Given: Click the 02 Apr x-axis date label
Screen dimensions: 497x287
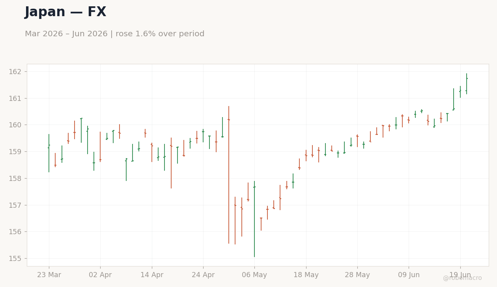Looking at the screenshot, I should [100, 275].
